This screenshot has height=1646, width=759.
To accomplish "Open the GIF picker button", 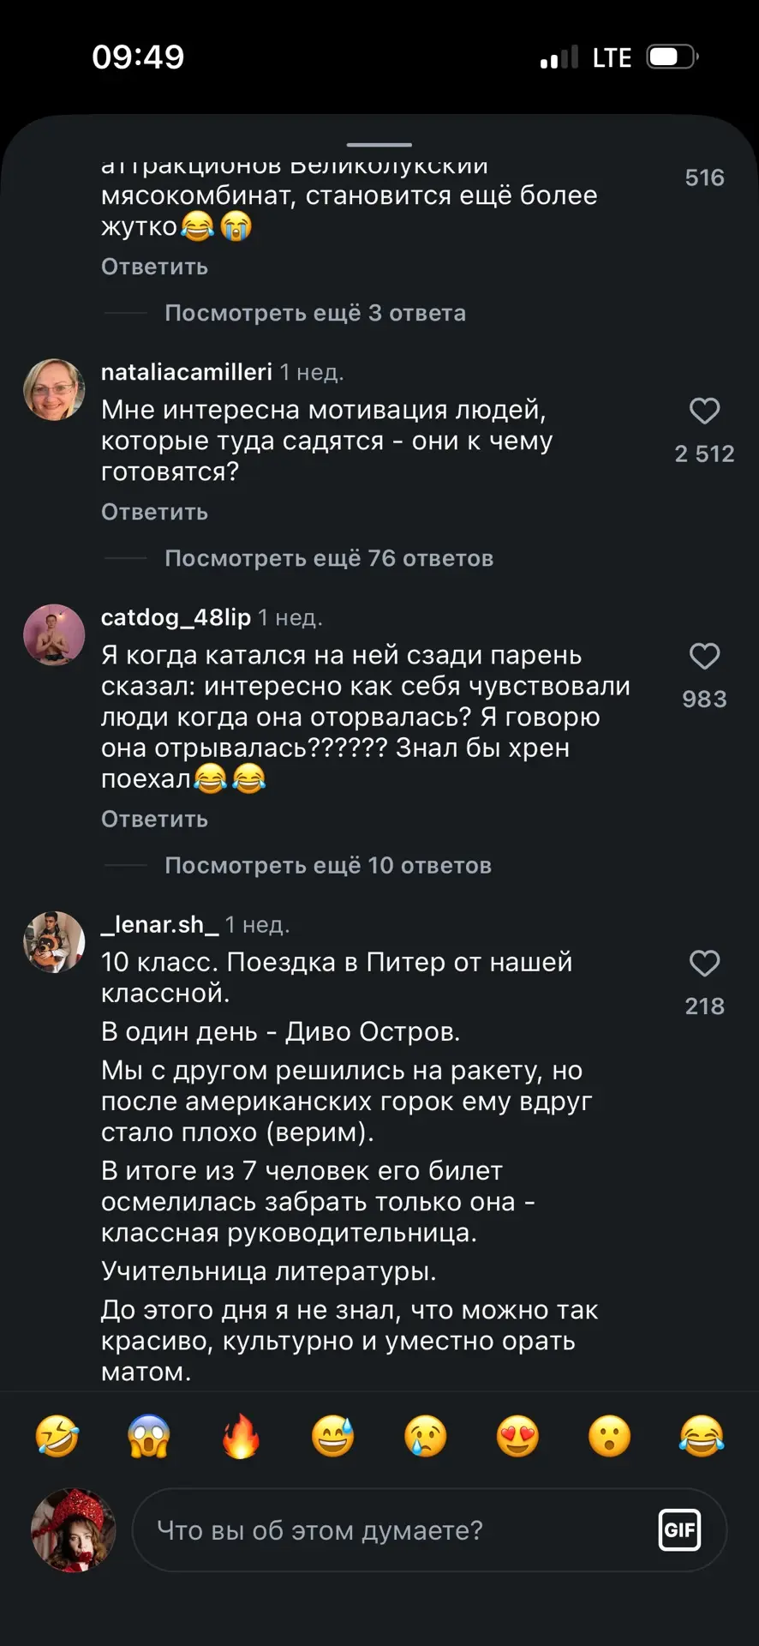I will (680, 1530).
